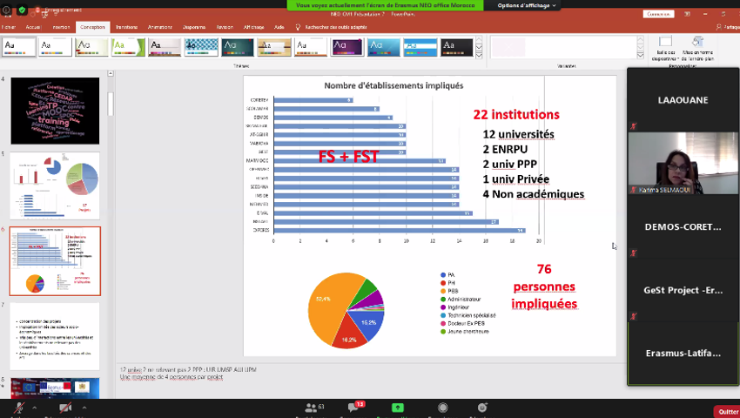Expand video options arrow next to camera
Viewport: 740px width, 418px height.
[x=84, y=406]
